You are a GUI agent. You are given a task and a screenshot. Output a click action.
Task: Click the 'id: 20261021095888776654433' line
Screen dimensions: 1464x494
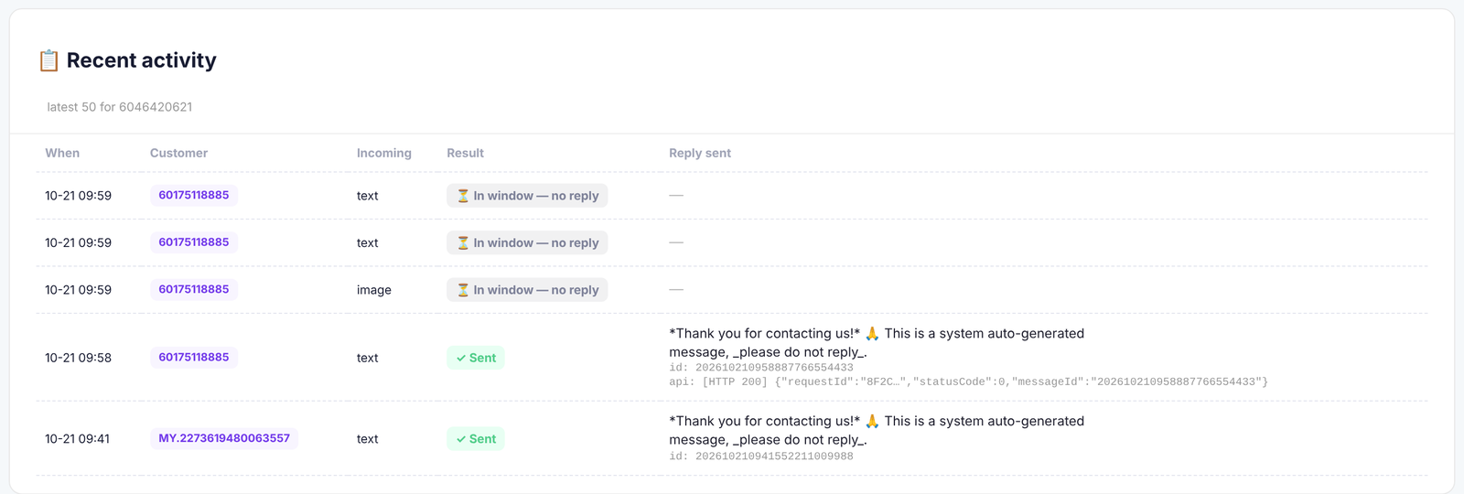click(761, 368)
